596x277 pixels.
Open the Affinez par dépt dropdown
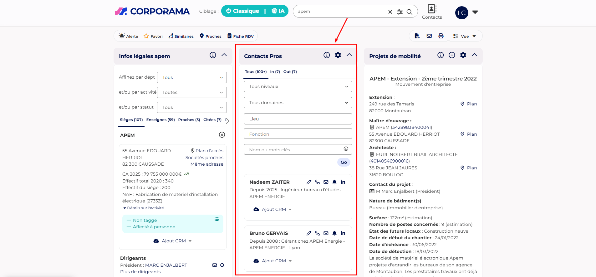[192, 77]
